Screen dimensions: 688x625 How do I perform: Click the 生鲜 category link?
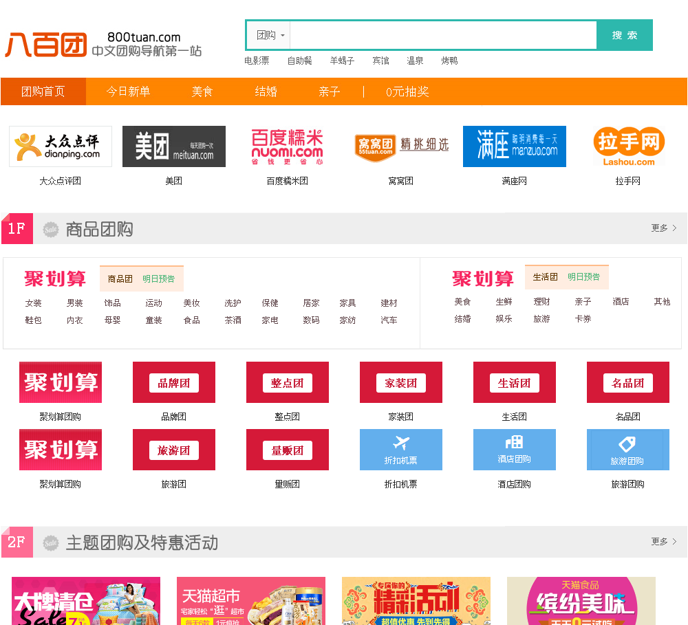504,302
